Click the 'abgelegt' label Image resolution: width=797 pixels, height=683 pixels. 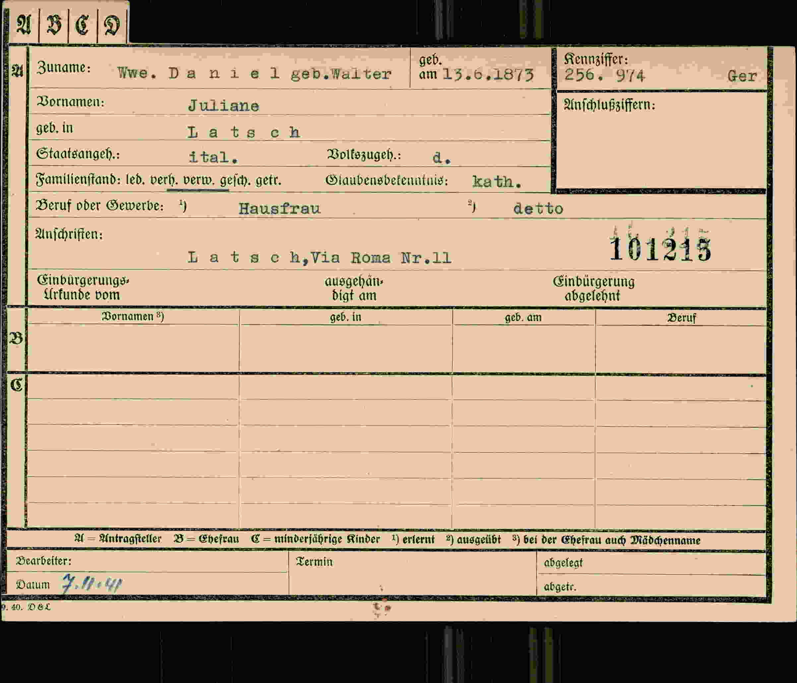563,563
